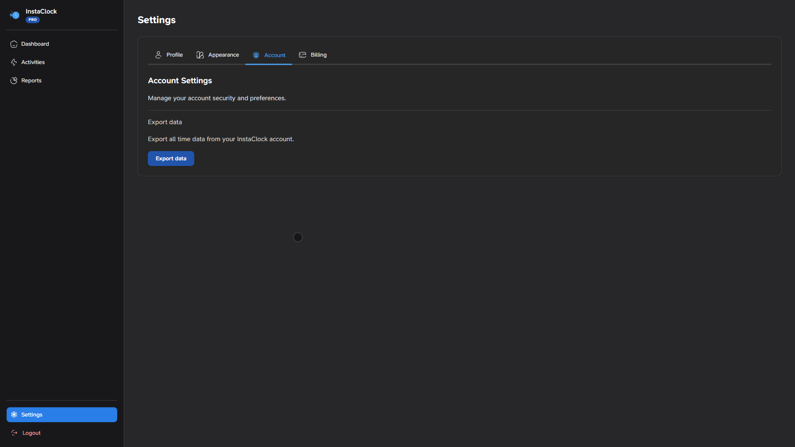Open the Appearance tab
The height and width of the screenshot is (447, 795).
pos(223,54)
